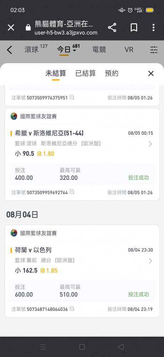This screenshot has width=164, height=357.
Task: Open the 電競 section
Action: 99,49
